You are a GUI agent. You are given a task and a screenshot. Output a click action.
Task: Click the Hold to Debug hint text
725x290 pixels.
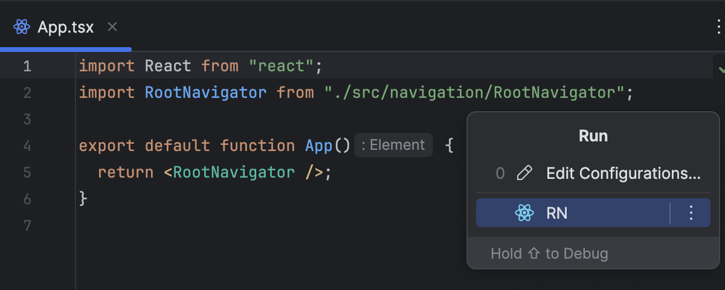(x=549, y=253)
